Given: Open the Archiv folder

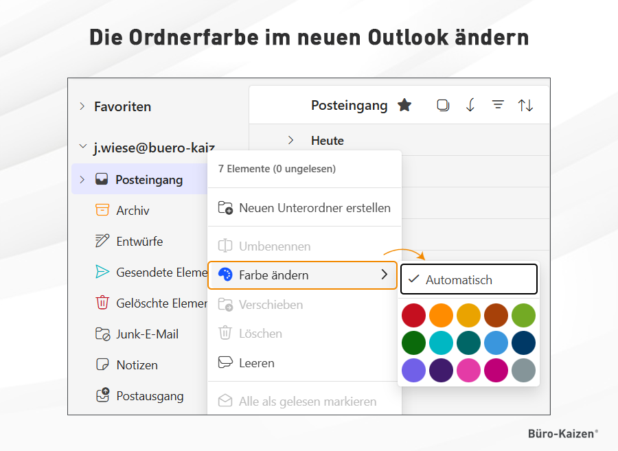Looking at the screenshot, I should [x=133, y=211].
